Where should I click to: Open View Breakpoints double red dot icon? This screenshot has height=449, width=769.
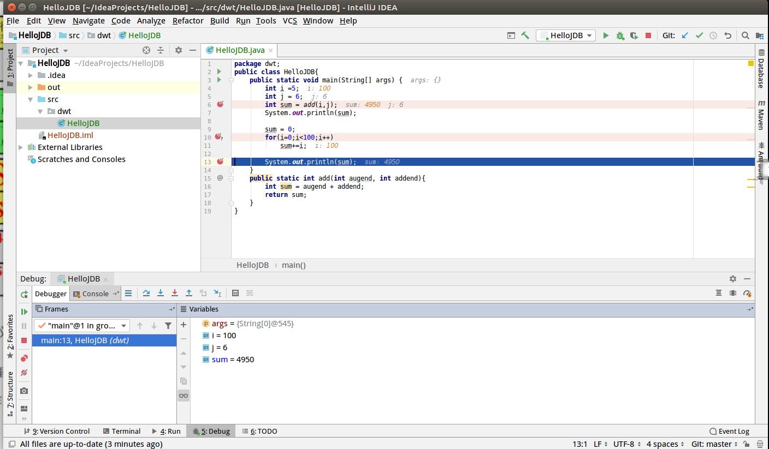24,358
